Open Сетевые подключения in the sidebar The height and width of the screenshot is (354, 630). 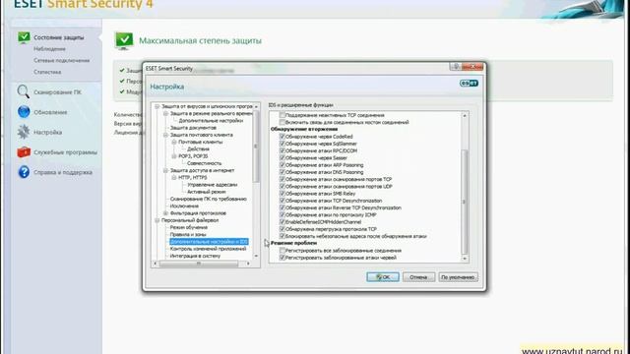tap(61, 60)
